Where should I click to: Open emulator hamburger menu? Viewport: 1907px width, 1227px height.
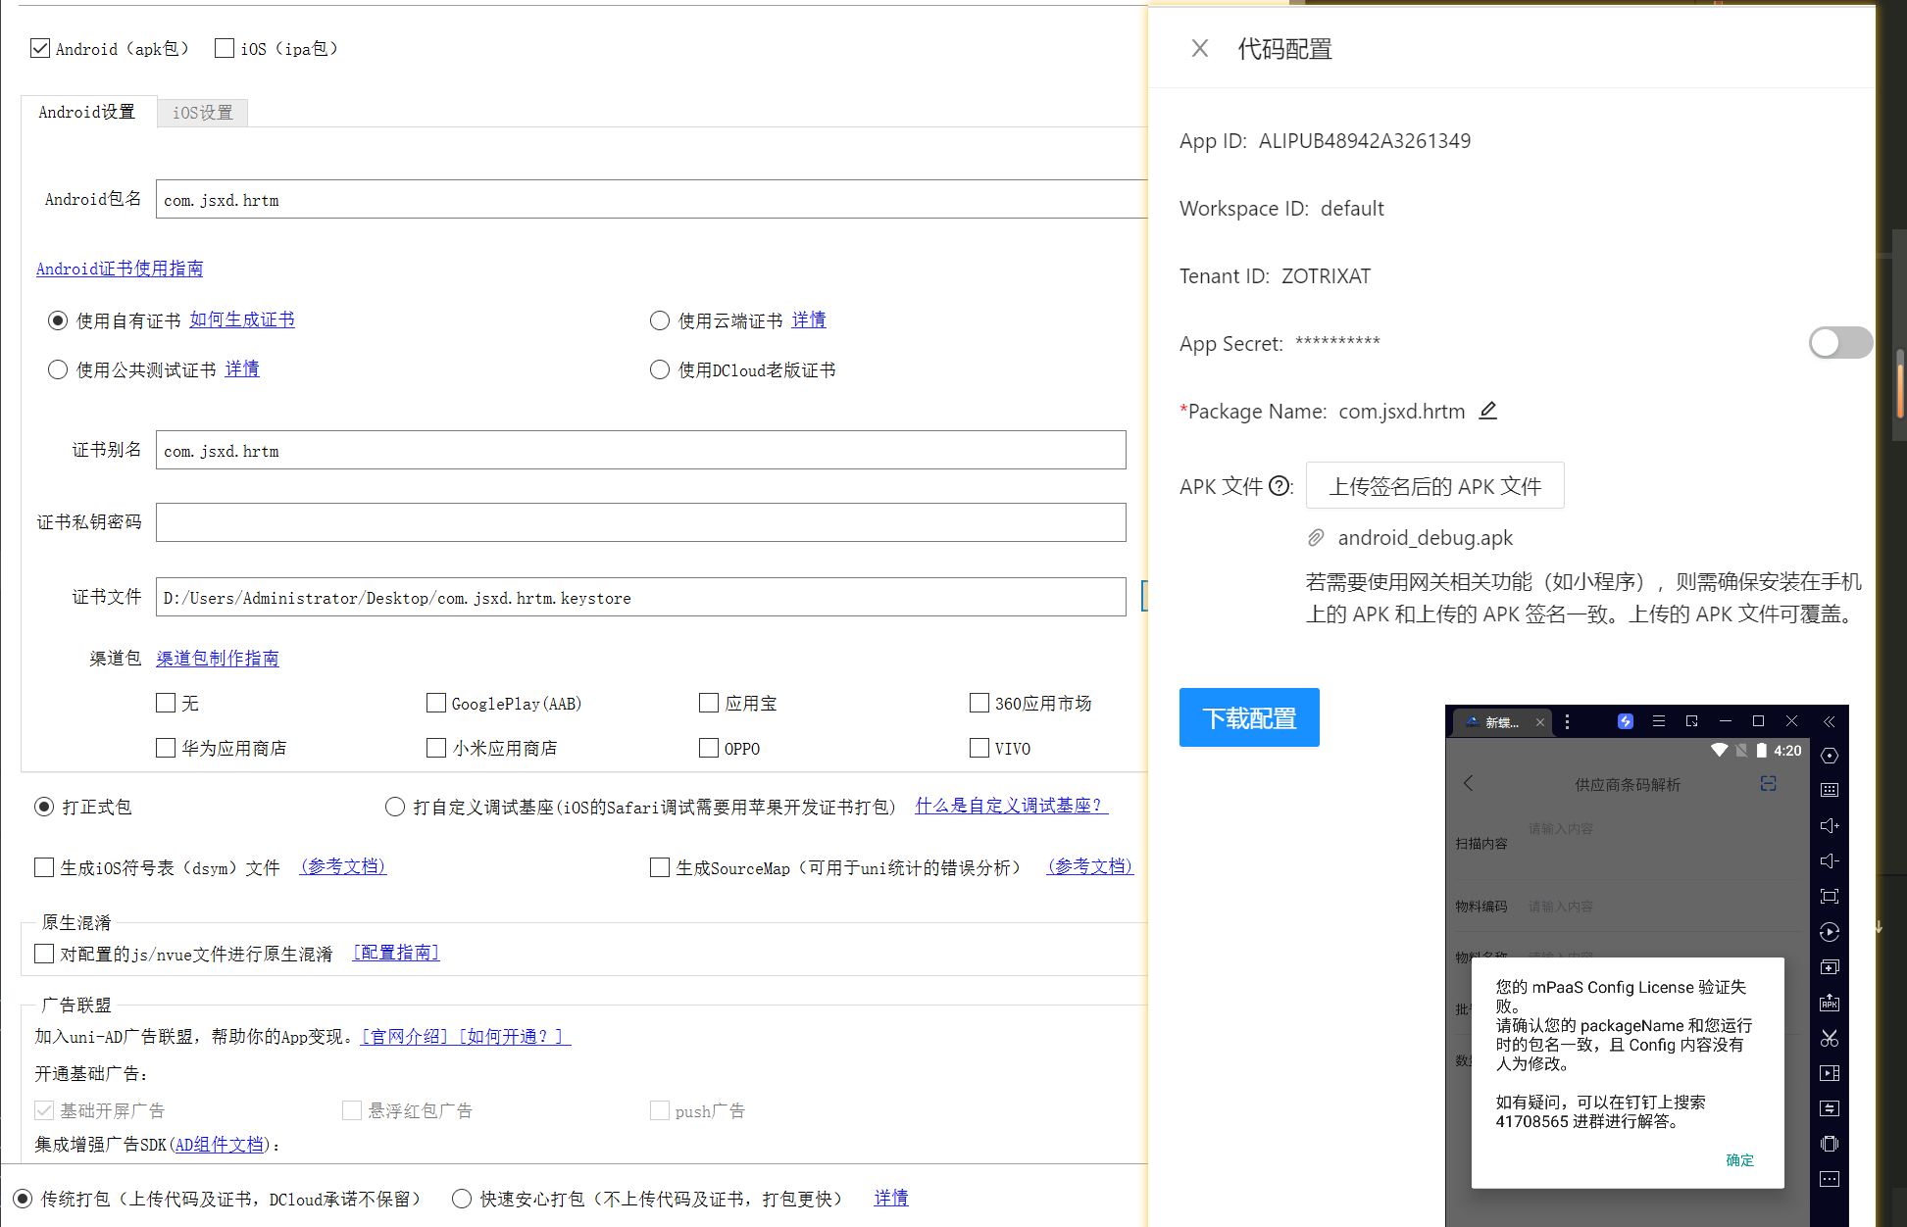tap(1659, 721)
